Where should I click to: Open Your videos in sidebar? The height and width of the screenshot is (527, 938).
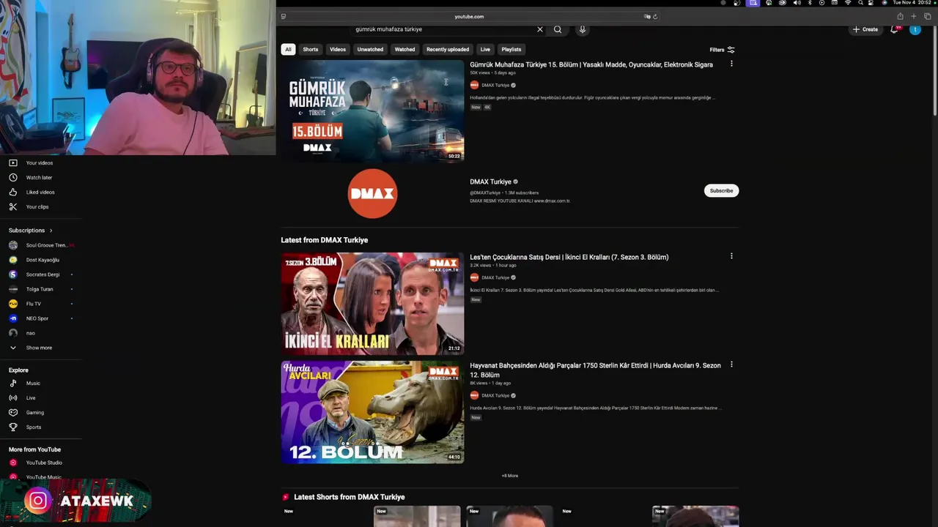[40, 162]
